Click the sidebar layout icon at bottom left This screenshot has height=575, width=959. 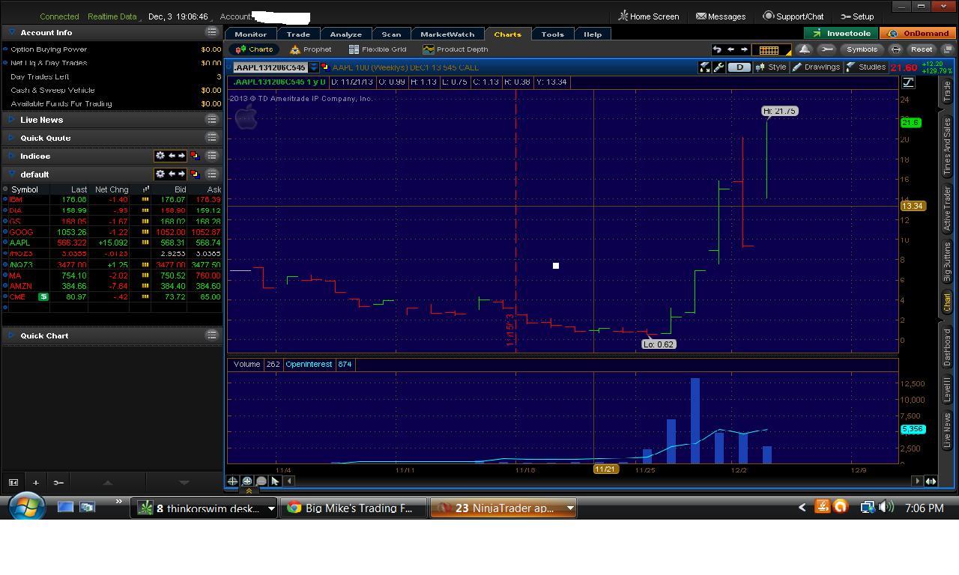point(13,482)
